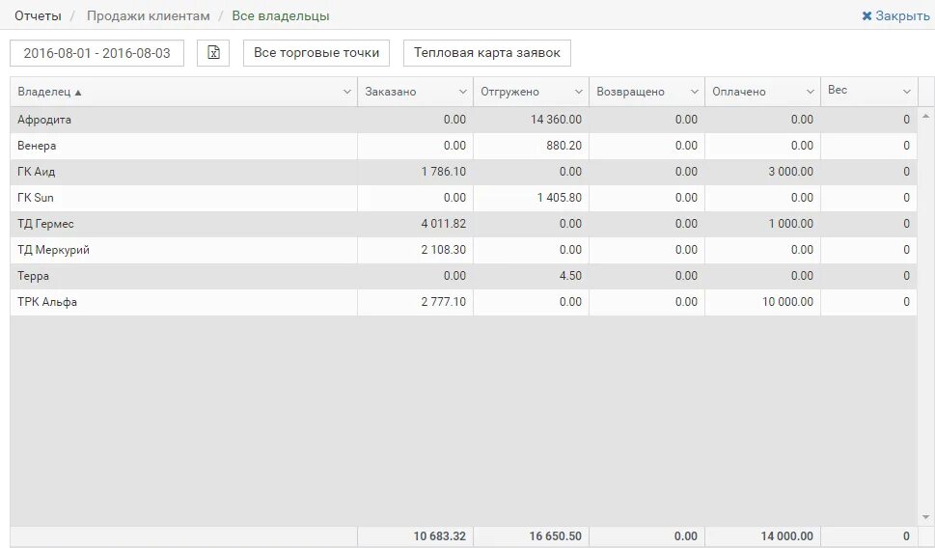935x548 pixels.
Task: Click shipped value 880.20
Action: coord(564,146)
